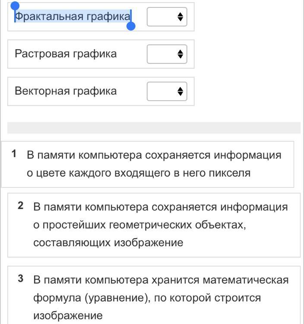Click the Векторная графика label
304x324 pixels.
(x=66, y=91)
